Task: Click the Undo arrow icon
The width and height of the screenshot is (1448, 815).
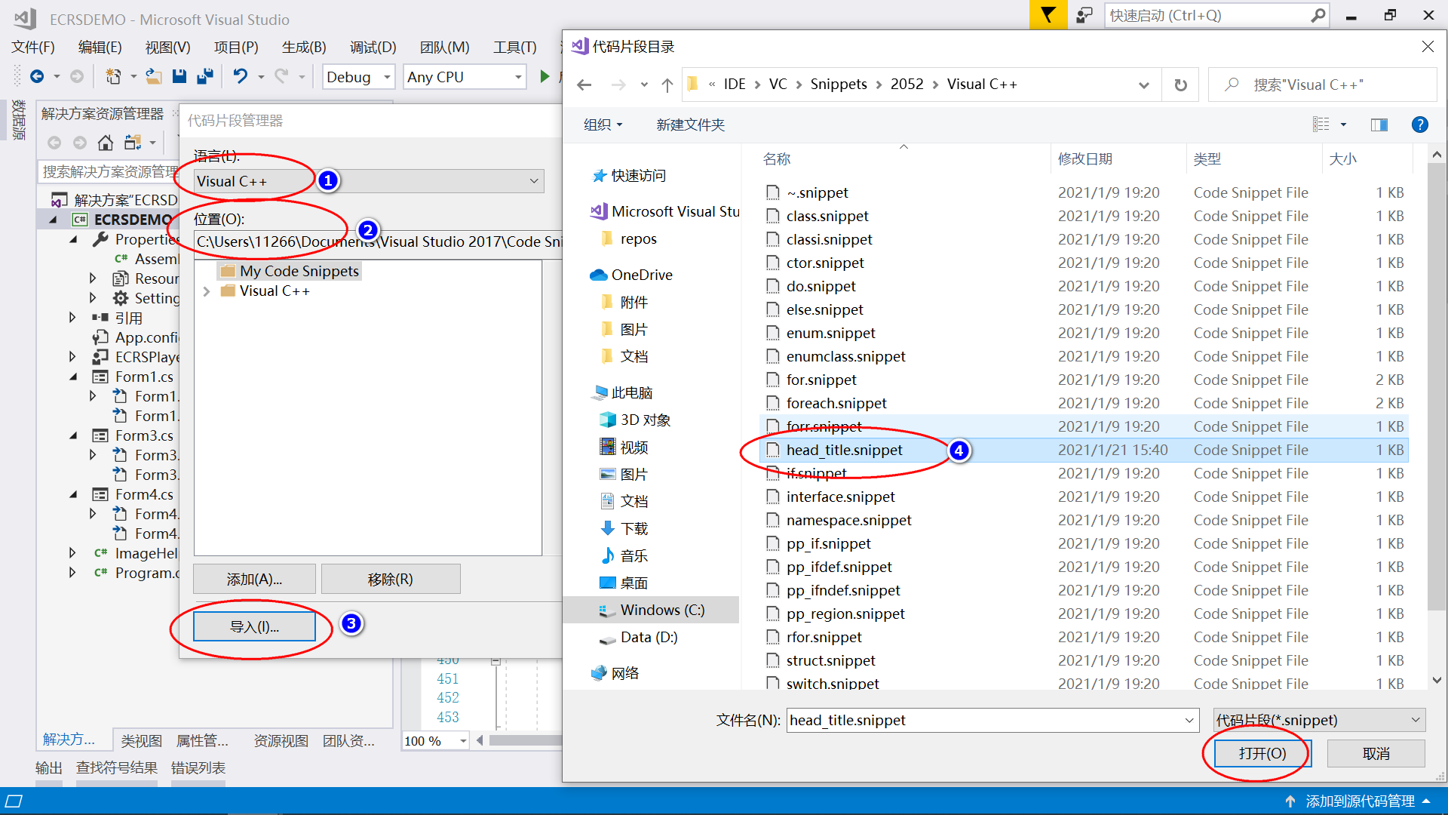Action: (240, 76)
